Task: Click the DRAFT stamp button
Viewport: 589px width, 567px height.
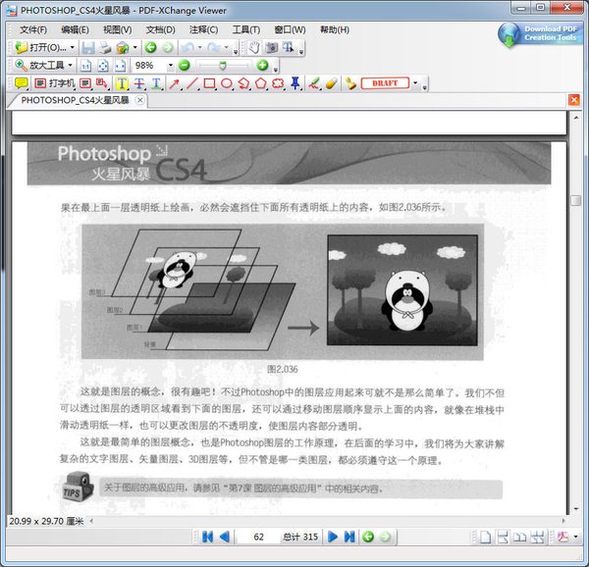Action: 385,83
